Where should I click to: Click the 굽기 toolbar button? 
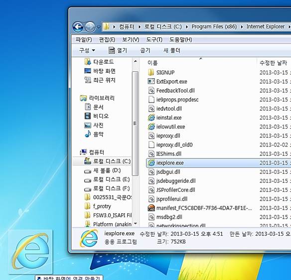(145, 50)
